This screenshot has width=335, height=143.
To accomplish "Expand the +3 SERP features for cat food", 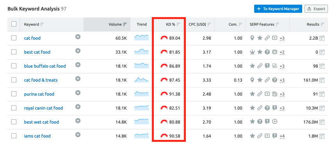I will pyautogui.click(x=282, y=38).
